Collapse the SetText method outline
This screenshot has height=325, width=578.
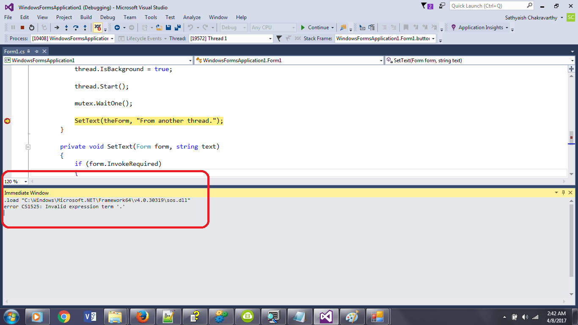28,147
